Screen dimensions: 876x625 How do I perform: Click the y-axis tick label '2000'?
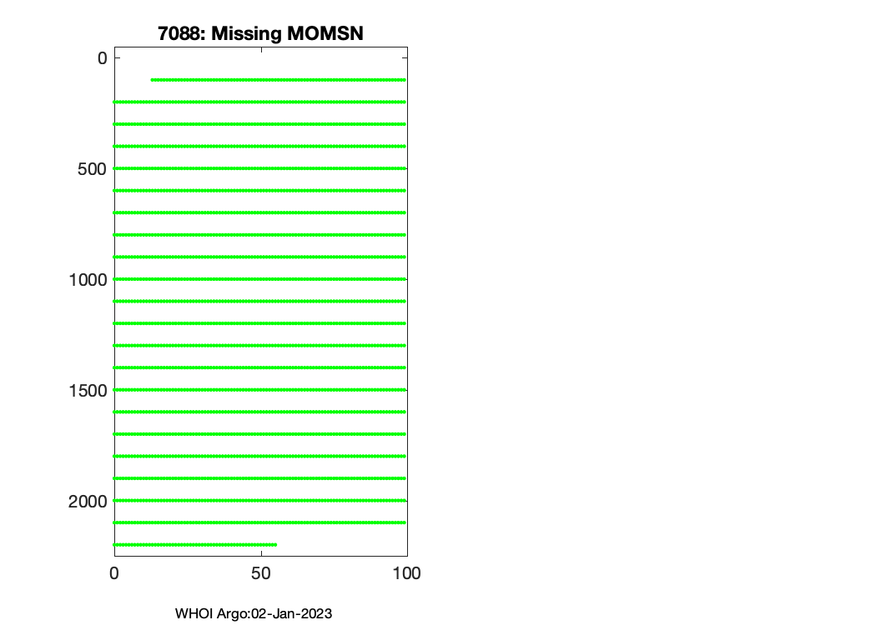(x=87, y=501)
